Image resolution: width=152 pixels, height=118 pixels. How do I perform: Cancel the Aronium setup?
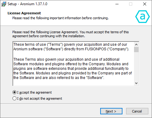pyautogui.click(x=137, y=111)
